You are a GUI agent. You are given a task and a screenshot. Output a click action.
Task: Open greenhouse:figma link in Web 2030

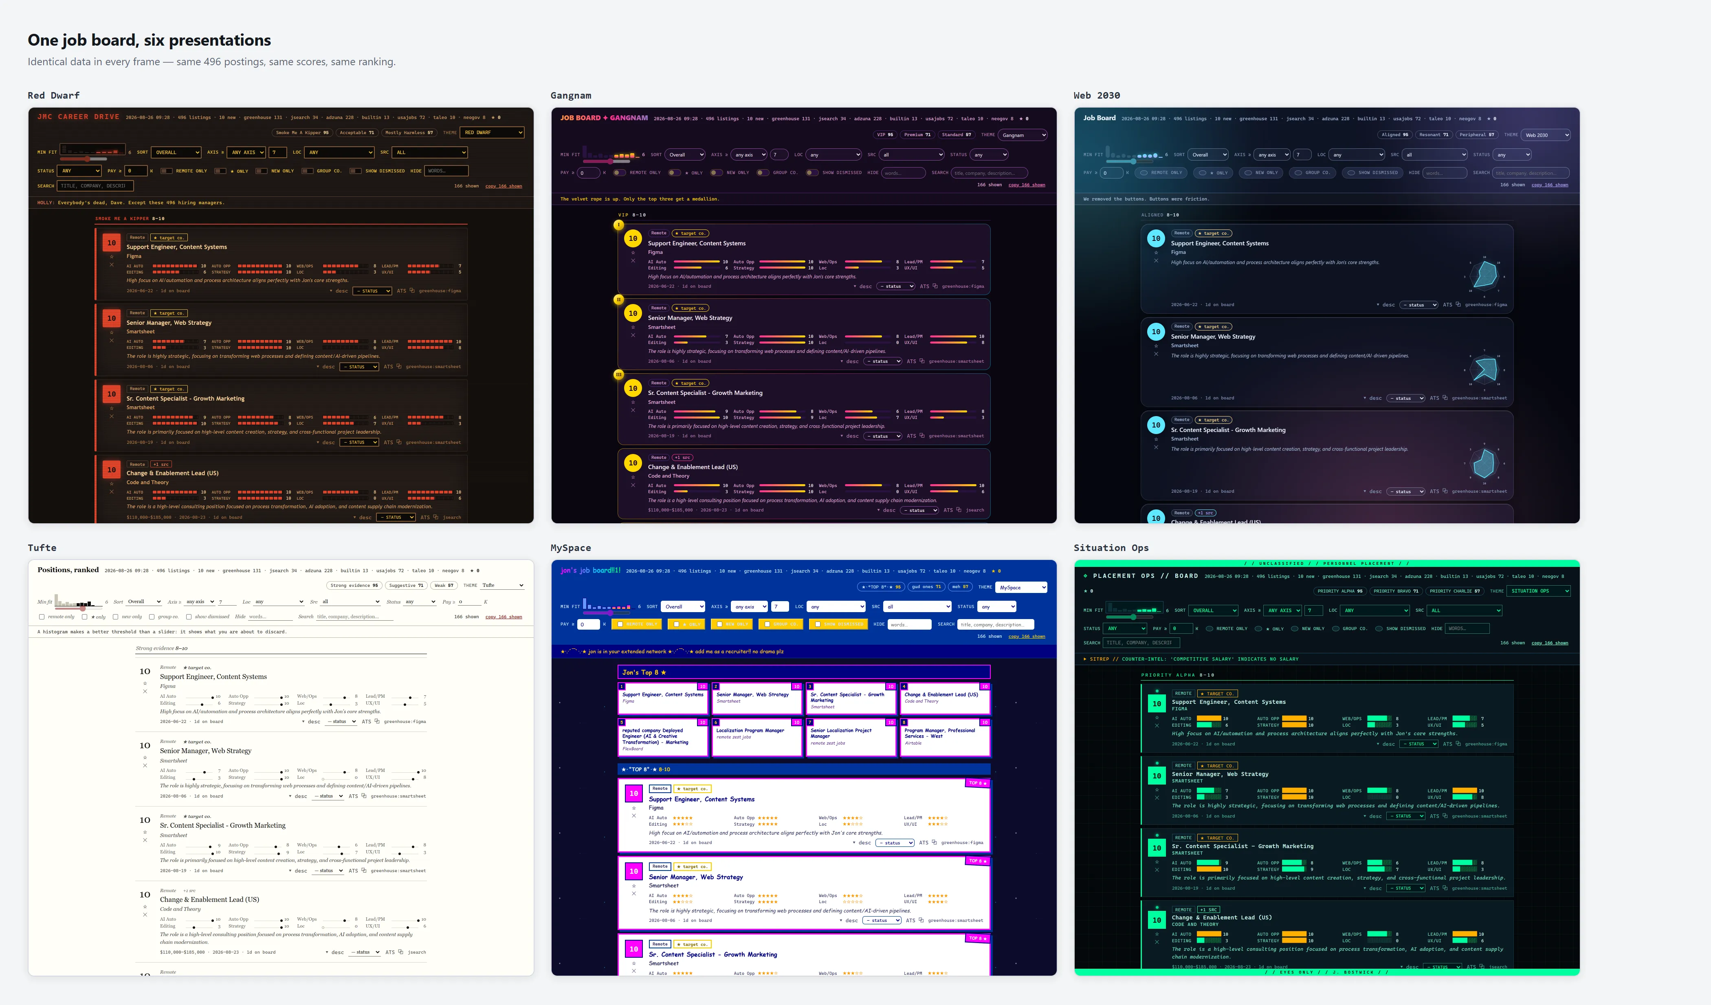pos(1486,305)
